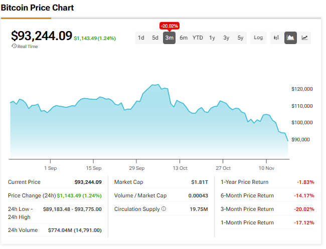This screenshot has width=326, height=249.
Task: Switch chart to 6m range
Action: coord(184,38)
